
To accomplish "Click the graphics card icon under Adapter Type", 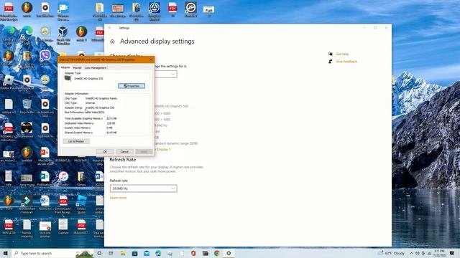I will [68, 78].
